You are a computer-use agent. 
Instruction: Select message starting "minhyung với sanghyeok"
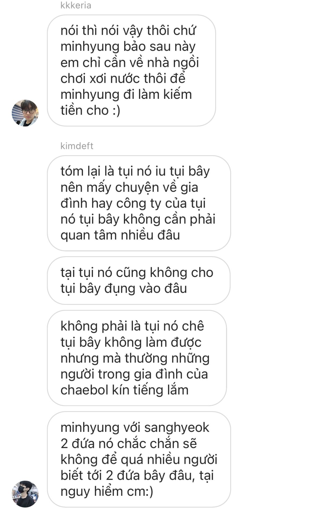(139, 459)
